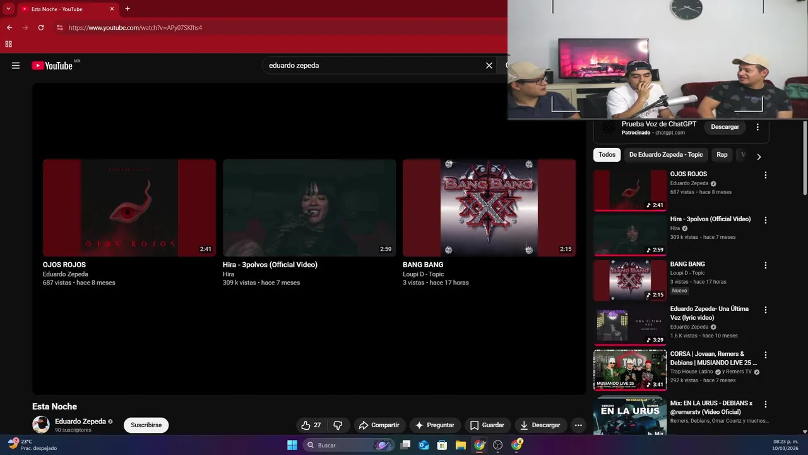
Task: Click the Prueba Voz de ChatGPT ad title
Action: point(659,124)
